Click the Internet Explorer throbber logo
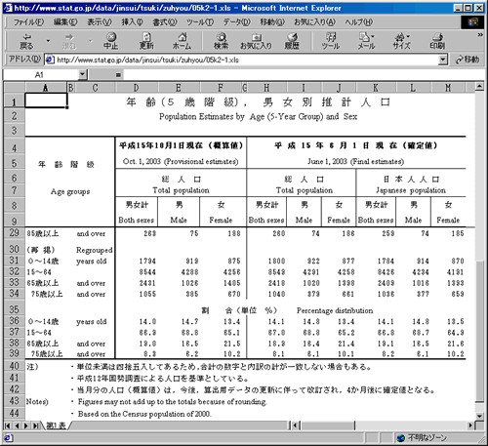Viewport: 488px width, 446px height. pos(472,22)
